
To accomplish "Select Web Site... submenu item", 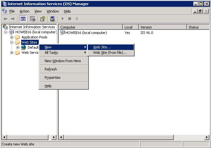I will (111, 47).
